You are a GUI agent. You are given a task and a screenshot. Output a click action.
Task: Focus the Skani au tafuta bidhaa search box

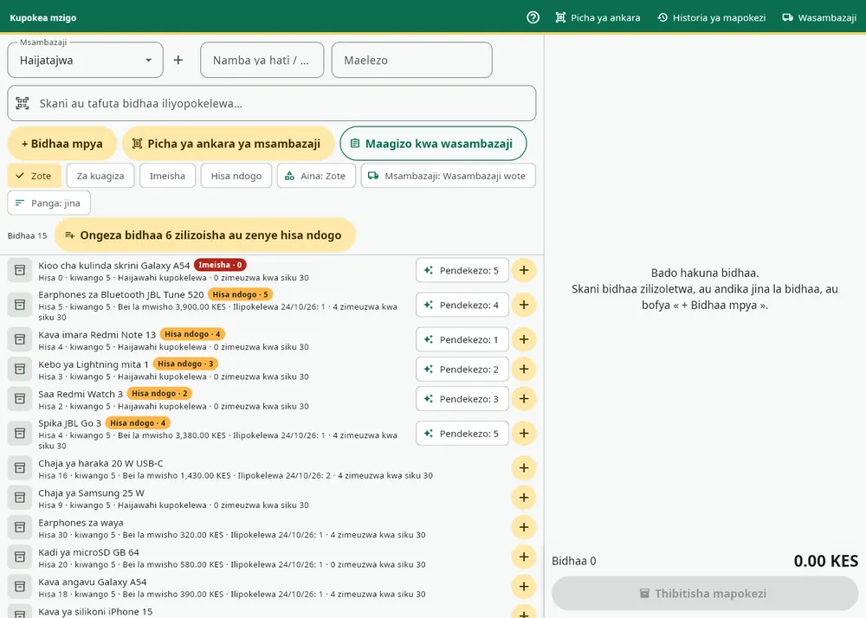point(272,103)
